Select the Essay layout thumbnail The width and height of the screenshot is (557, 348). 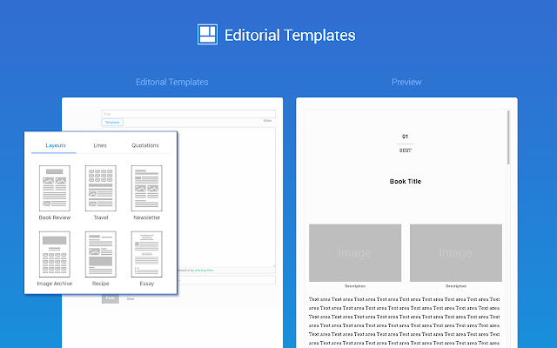pos(147,254)
